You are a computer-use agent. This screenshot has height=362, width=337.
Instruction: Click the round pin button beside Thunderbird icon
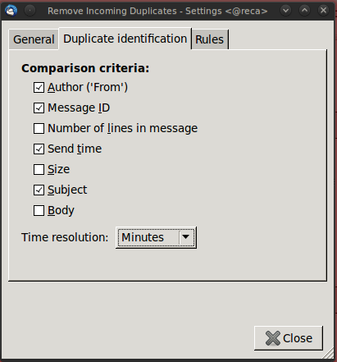point(30,11)
